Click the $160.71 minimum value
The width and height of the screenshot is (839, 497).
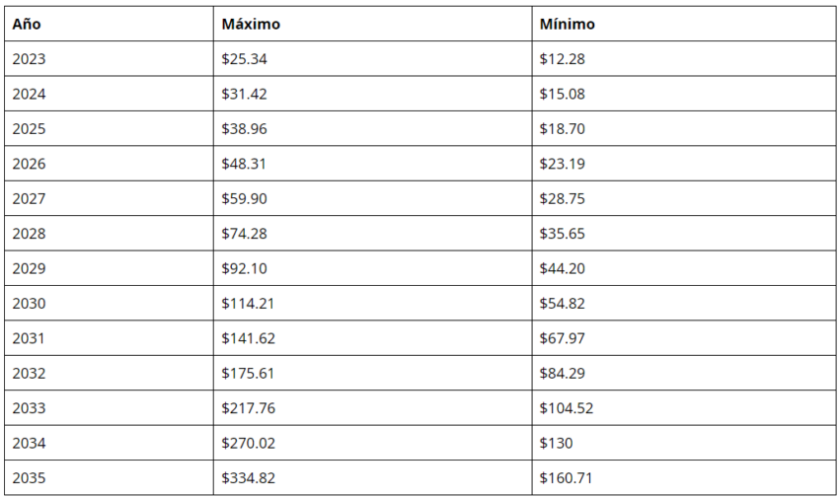[567, 477]
